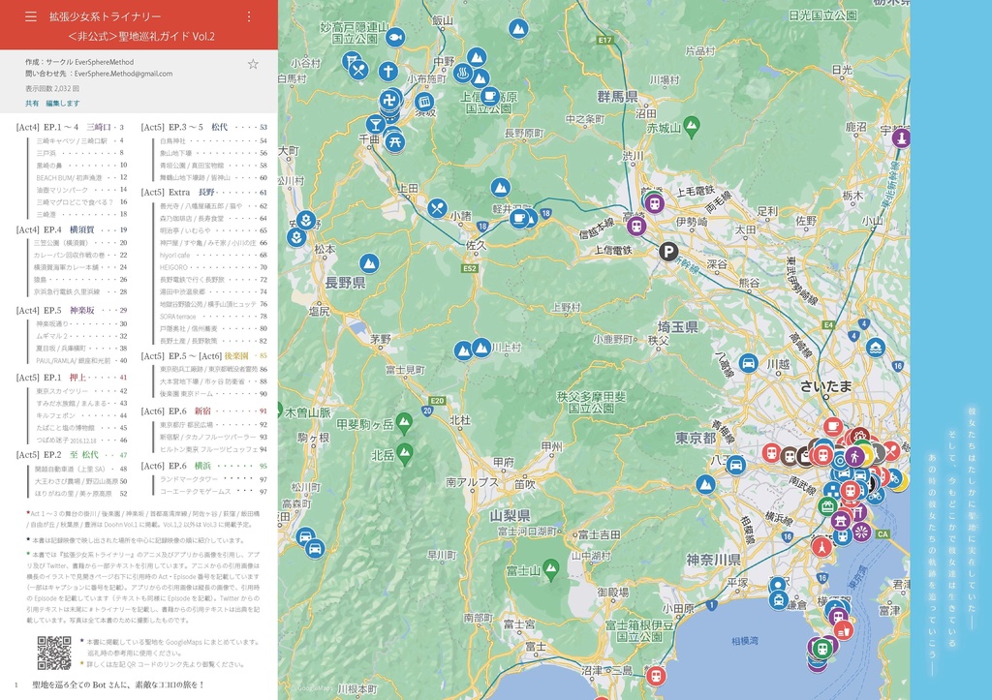992x700 pixels.
Task: Select the blue car marker at 八王子
Action: coord(736,466)
